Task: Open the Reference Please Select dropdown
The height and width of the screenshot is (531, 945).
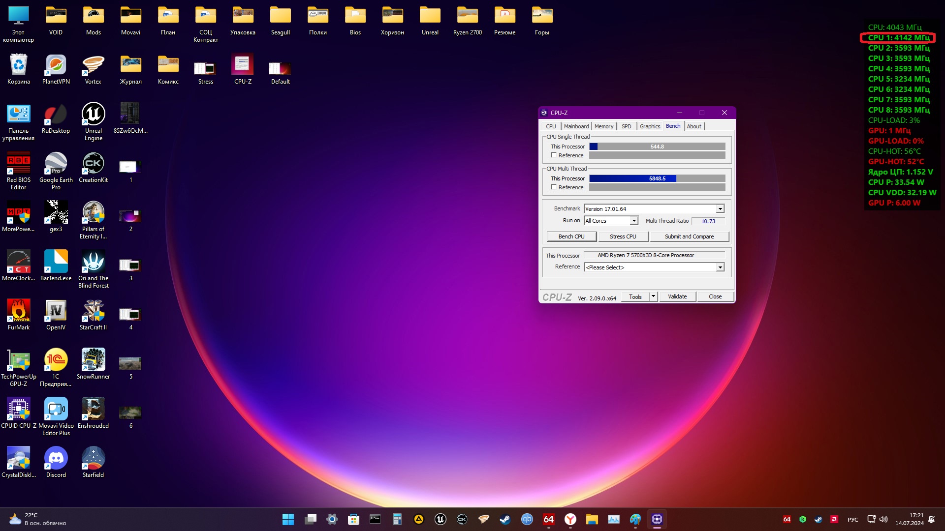Action: [720, 267]
